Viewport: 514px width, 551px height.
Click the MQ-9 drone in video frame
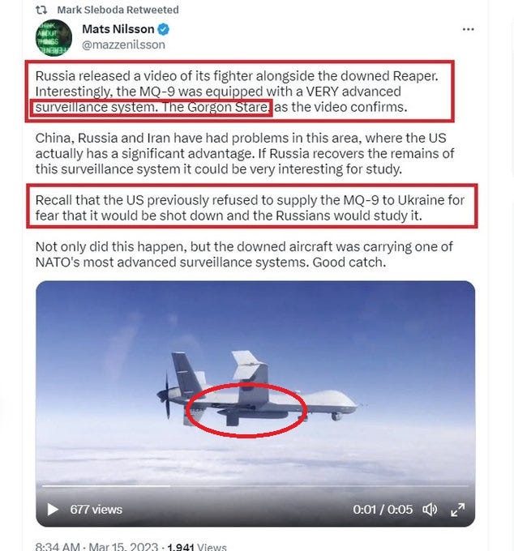pos(257,388)
